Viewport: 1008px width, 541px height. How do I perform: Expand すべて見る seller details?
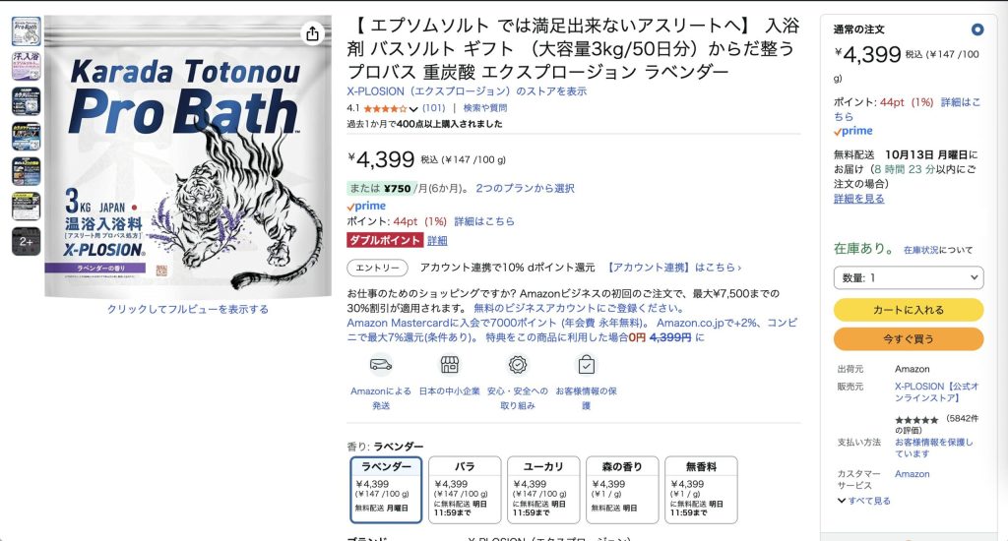(x=863, y=501)
